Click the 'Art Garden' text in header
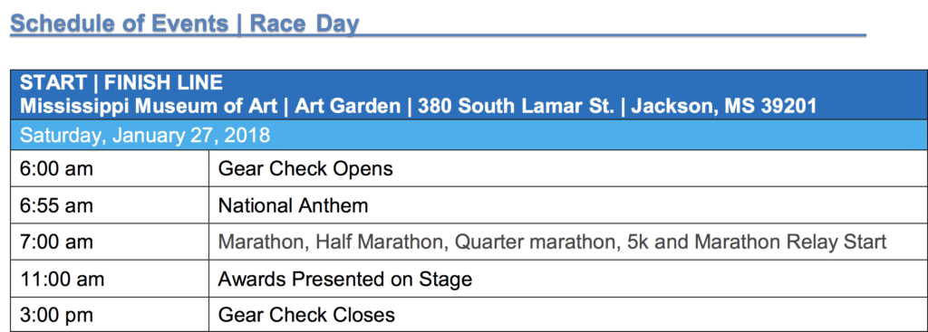This screenshot has width=928, height=332. tap(347, 107)
